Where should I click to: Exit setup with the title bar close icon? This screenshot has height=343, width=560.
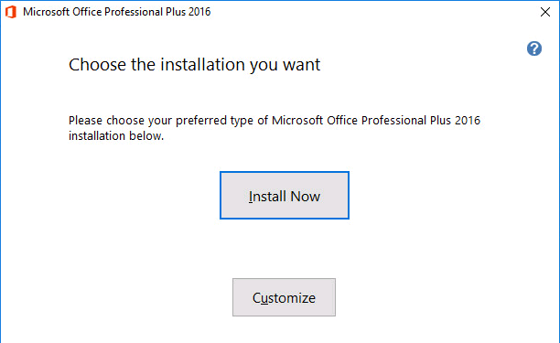point(545,12)
